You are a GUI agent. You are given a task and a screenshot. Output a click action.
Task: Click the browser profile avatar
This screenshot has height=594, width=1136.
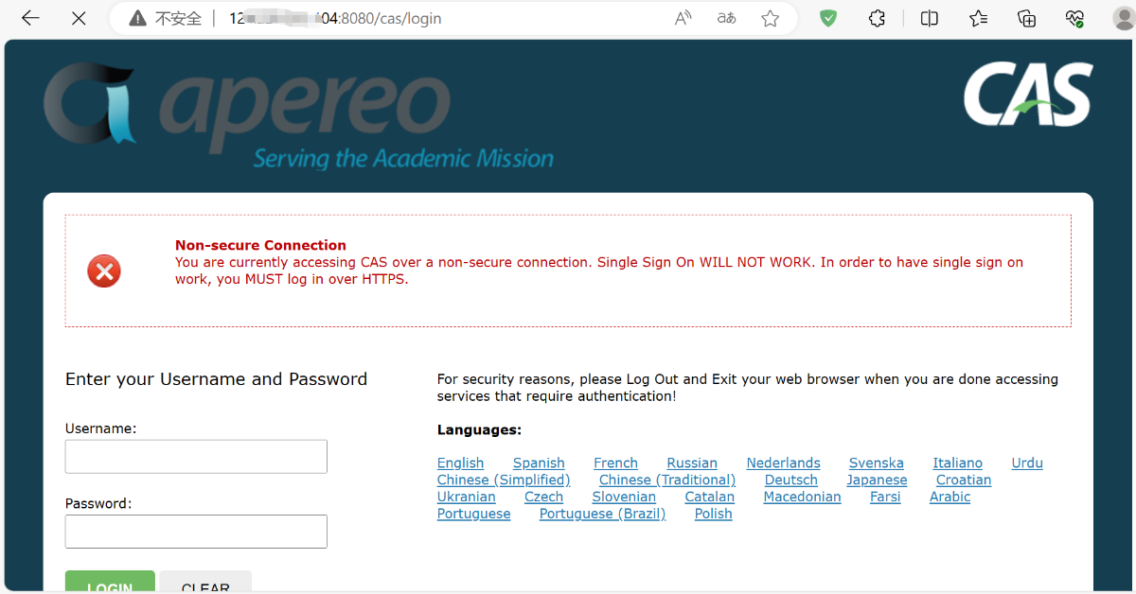click(1123, 18)
